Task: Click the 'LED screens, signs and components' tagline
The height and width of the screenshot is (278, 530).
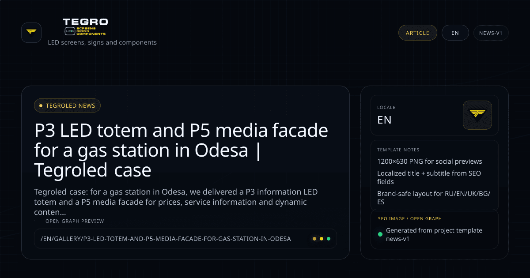Action: pos(102,43)
